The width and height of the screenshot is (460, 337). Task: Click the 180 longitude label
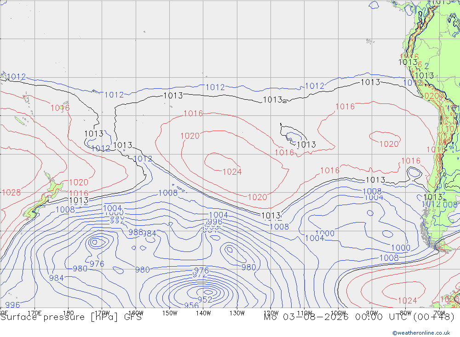tap(69, 313)
